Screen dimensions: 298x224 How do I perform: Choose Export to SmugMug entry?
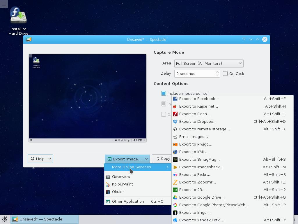(232, 160)
